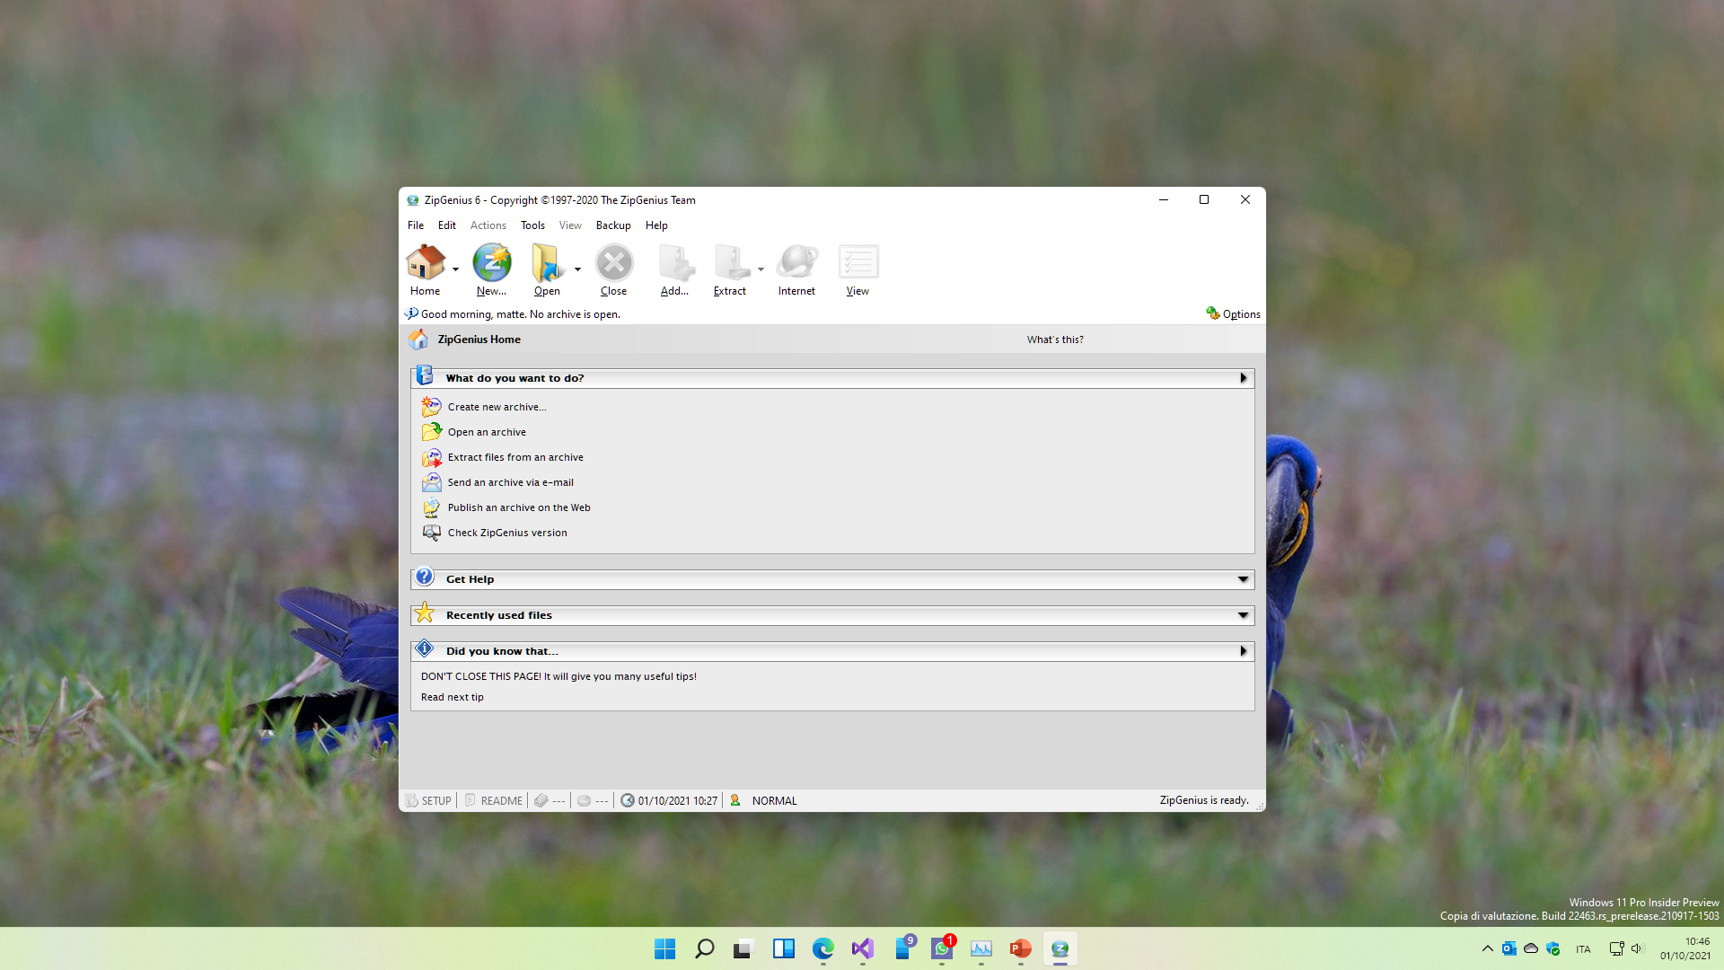Click the date and time status entry
This screenshot has height=970, width=1724.
click(x=670, y=800)
